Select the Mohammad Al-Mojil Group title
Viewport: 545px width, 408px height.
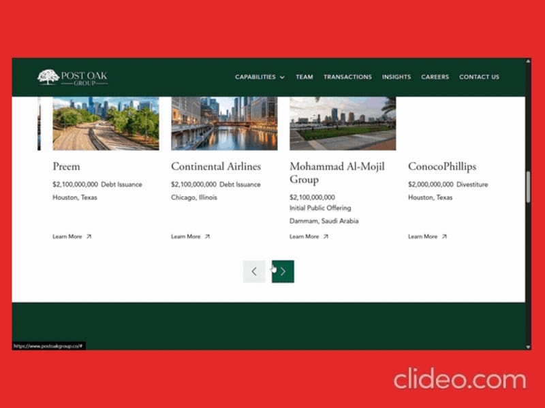337,173
